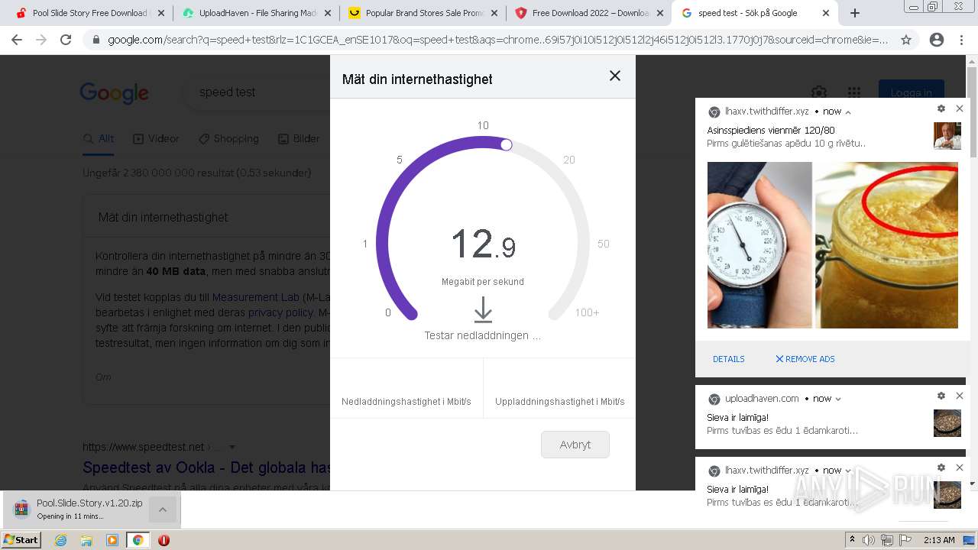Bookmark this page with star icon

coord(906,40)
